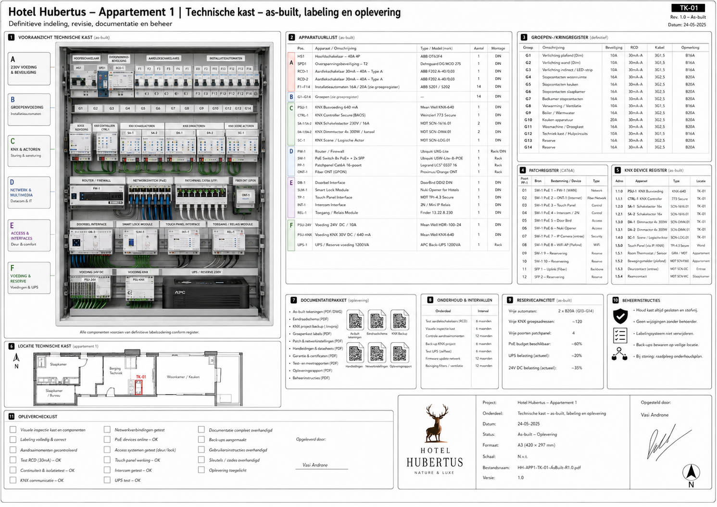
Task: Check Sleutels / codes overhandigd
Action: tap(201, 460)
